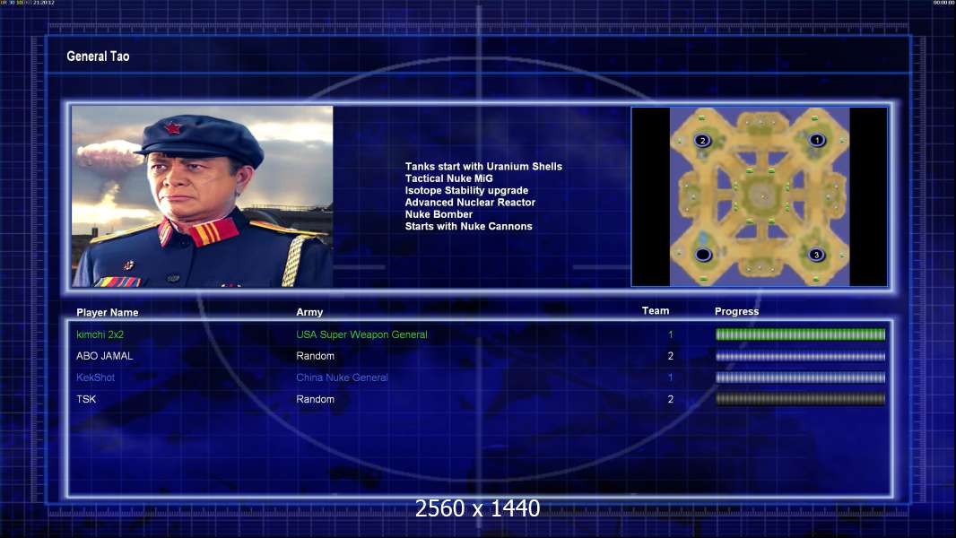Click the General Tao title text

98,56
